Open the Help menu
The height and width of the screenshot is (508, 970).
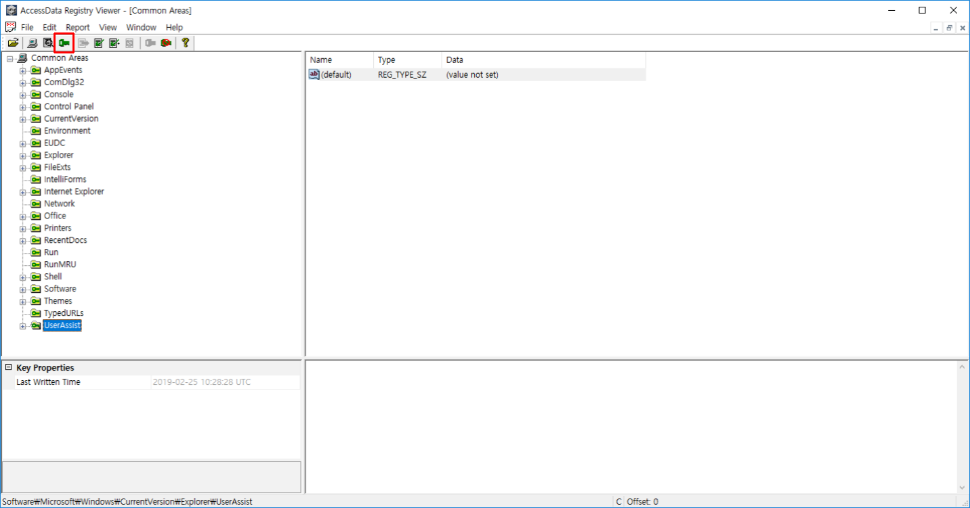point(174,27)
